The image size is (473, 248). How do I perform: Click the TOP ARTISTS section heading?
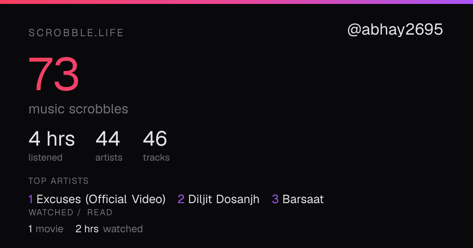58,181
